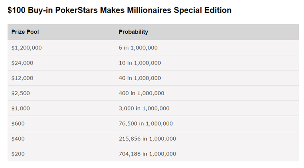The height and width of the screenshot is (168, 304).
Task: Click the 76,500 in 1,000,000 probability
Action: tap(146, 123)
